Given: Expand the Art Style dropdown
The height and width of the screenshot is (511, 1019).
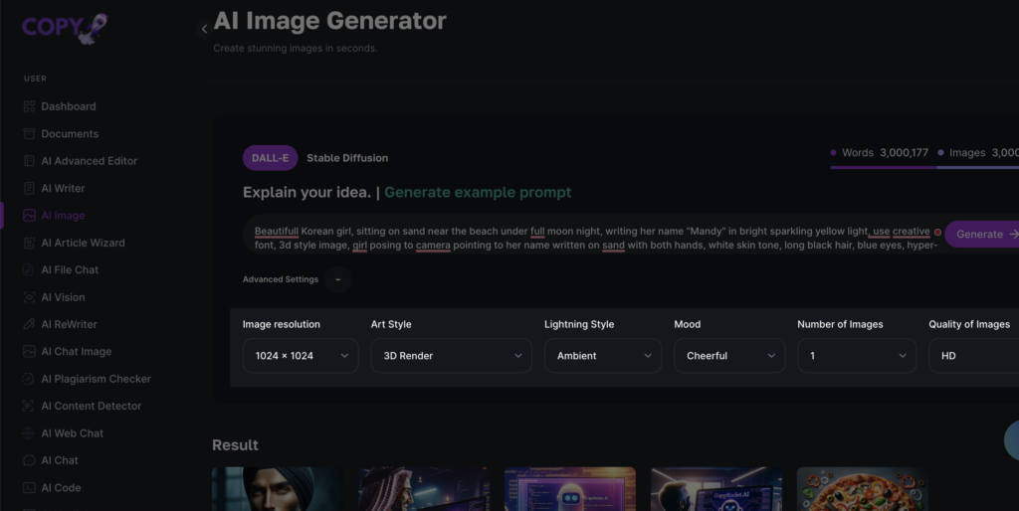Looking at the screenshot, I should 451,356.
